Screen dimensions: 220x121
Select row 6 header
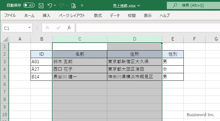click(5, 84)
